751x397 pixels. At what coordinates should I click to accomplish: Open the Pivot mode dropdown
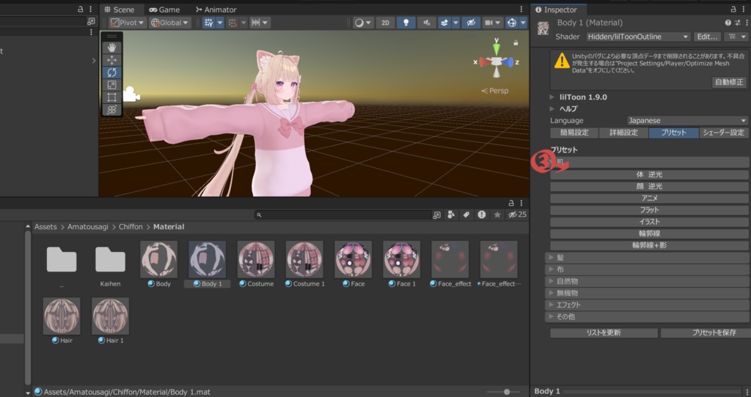[128, 23]
